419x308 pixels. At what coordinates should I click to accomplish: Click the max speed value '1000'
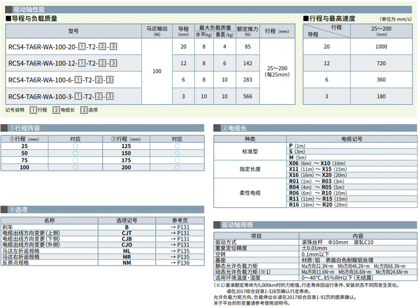[381, 46]
